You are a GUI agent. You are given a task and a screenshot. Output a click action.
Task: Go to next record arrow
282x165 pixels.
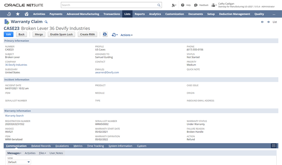(268, 22)
